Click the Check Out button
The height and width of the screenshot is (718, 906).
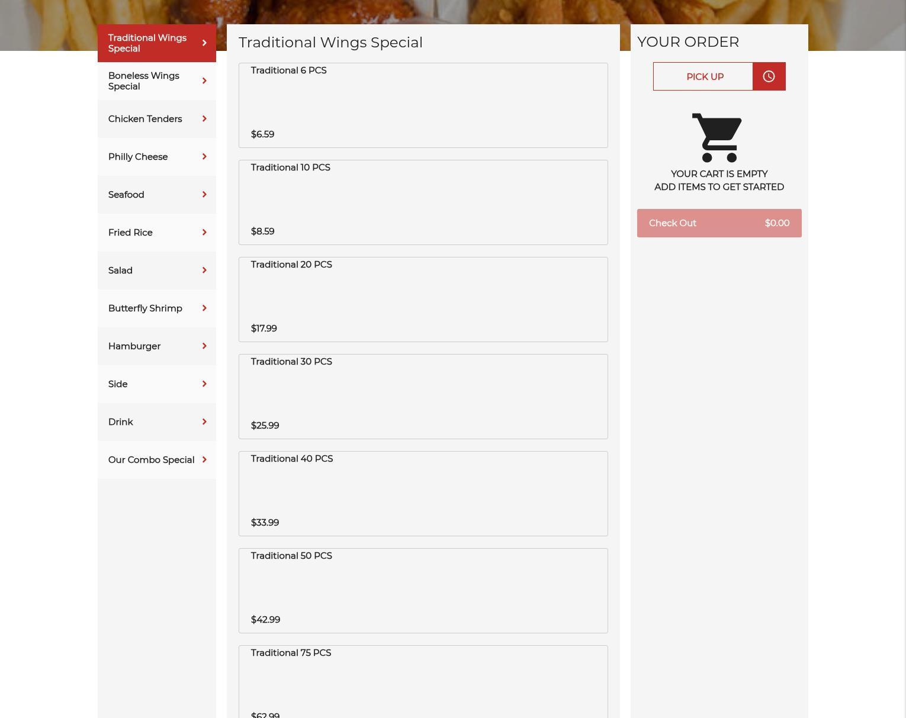(x=719, y=223)
